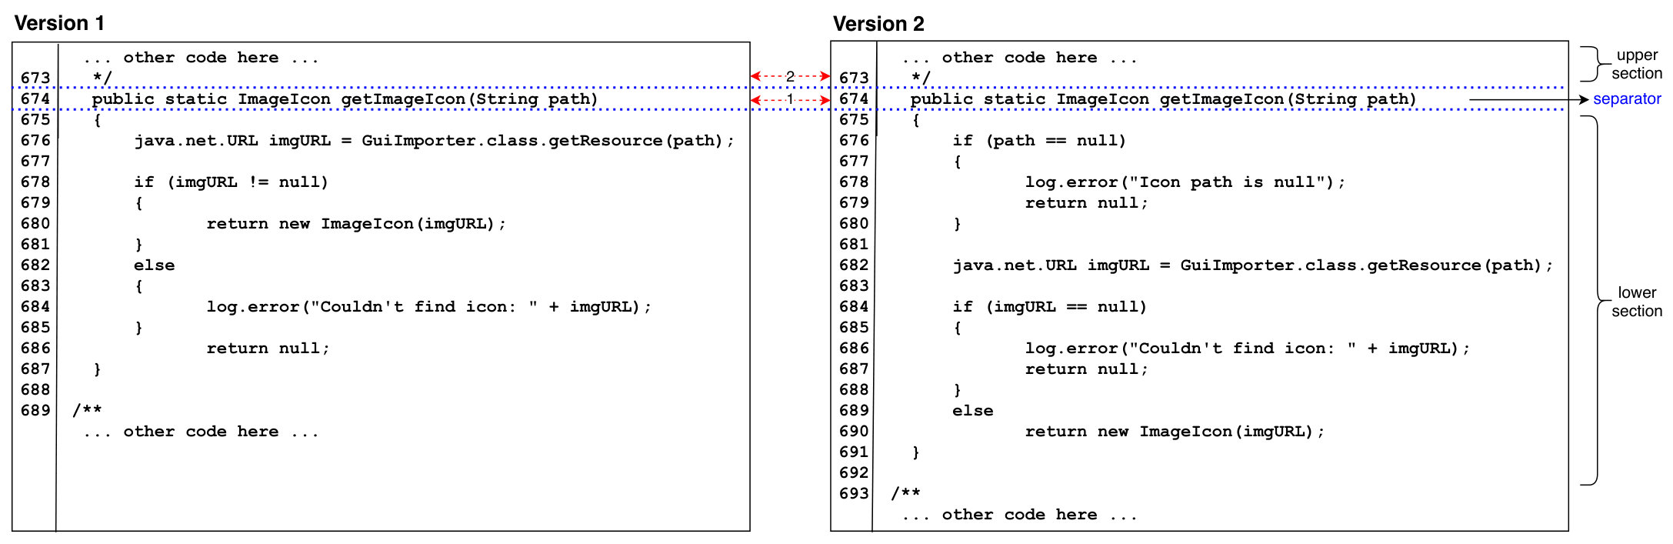Screen dimensions: 1673x544
Task: Click line number 690 in Version 2
Action: click(854, 431)
